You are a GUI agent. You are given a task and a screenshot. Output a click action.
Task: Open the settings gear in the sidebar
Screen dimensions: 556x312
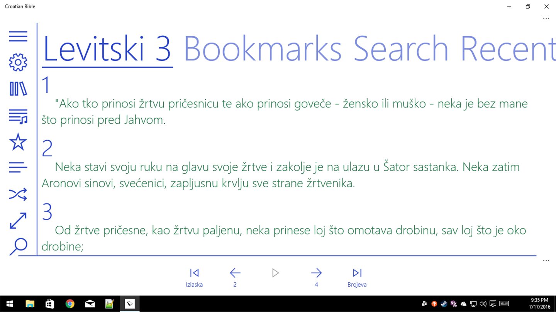[18, 62]
